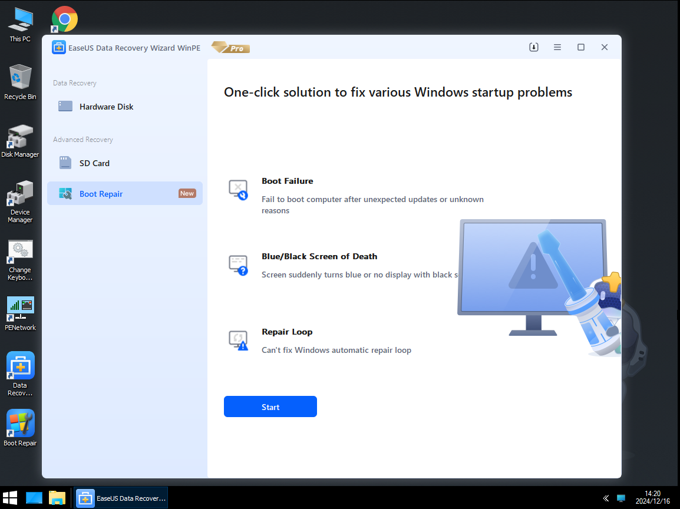680x509 pixels.
Task: Click the Blue/Black Screen of Death icon
Action: coord(238,265)
